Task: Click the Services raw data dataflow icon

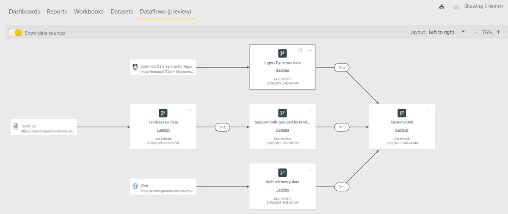Action: coord(163,113)
